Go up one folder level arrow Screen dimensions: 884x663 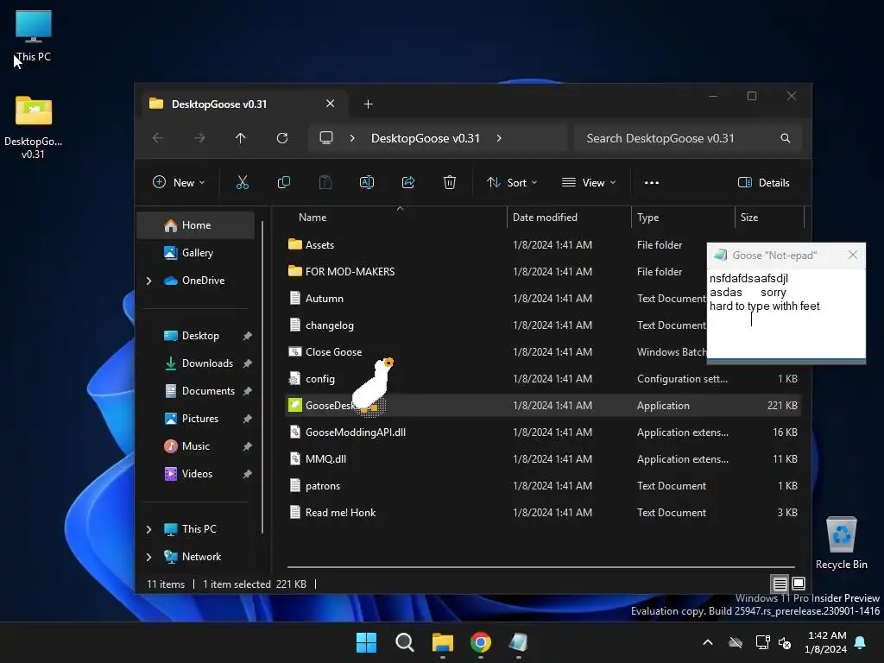(x=241, y=138)
